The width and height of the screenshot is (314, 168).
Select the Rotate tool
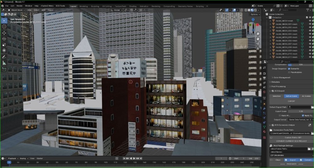click(4, 39)
